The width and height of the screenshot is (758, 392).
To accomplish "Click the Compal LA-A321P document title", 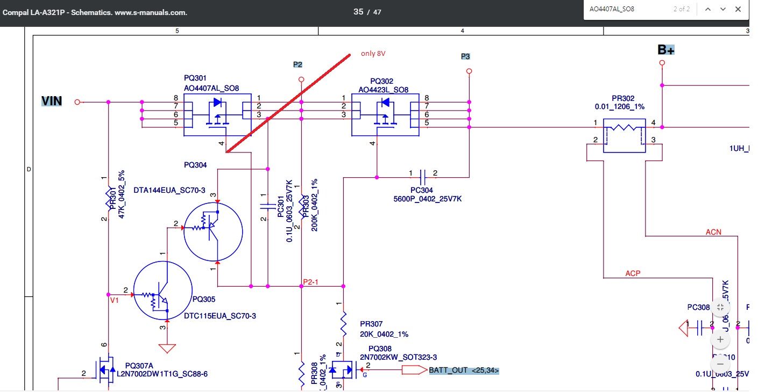I will (95, 12).
